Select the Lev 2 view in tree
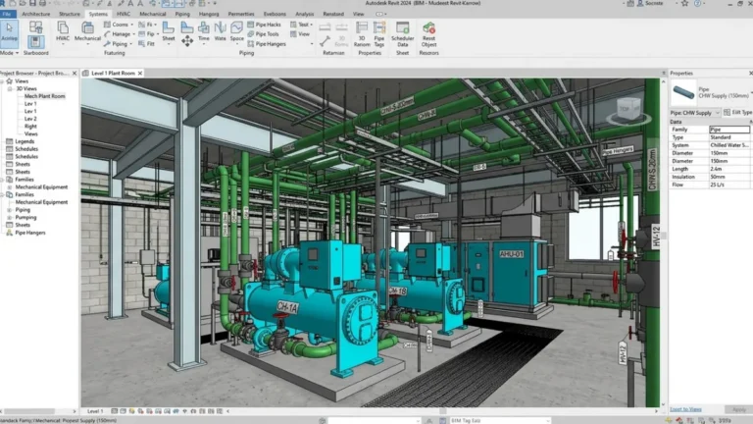The width and height of the screenshot is (753, 424). [30, 119]
